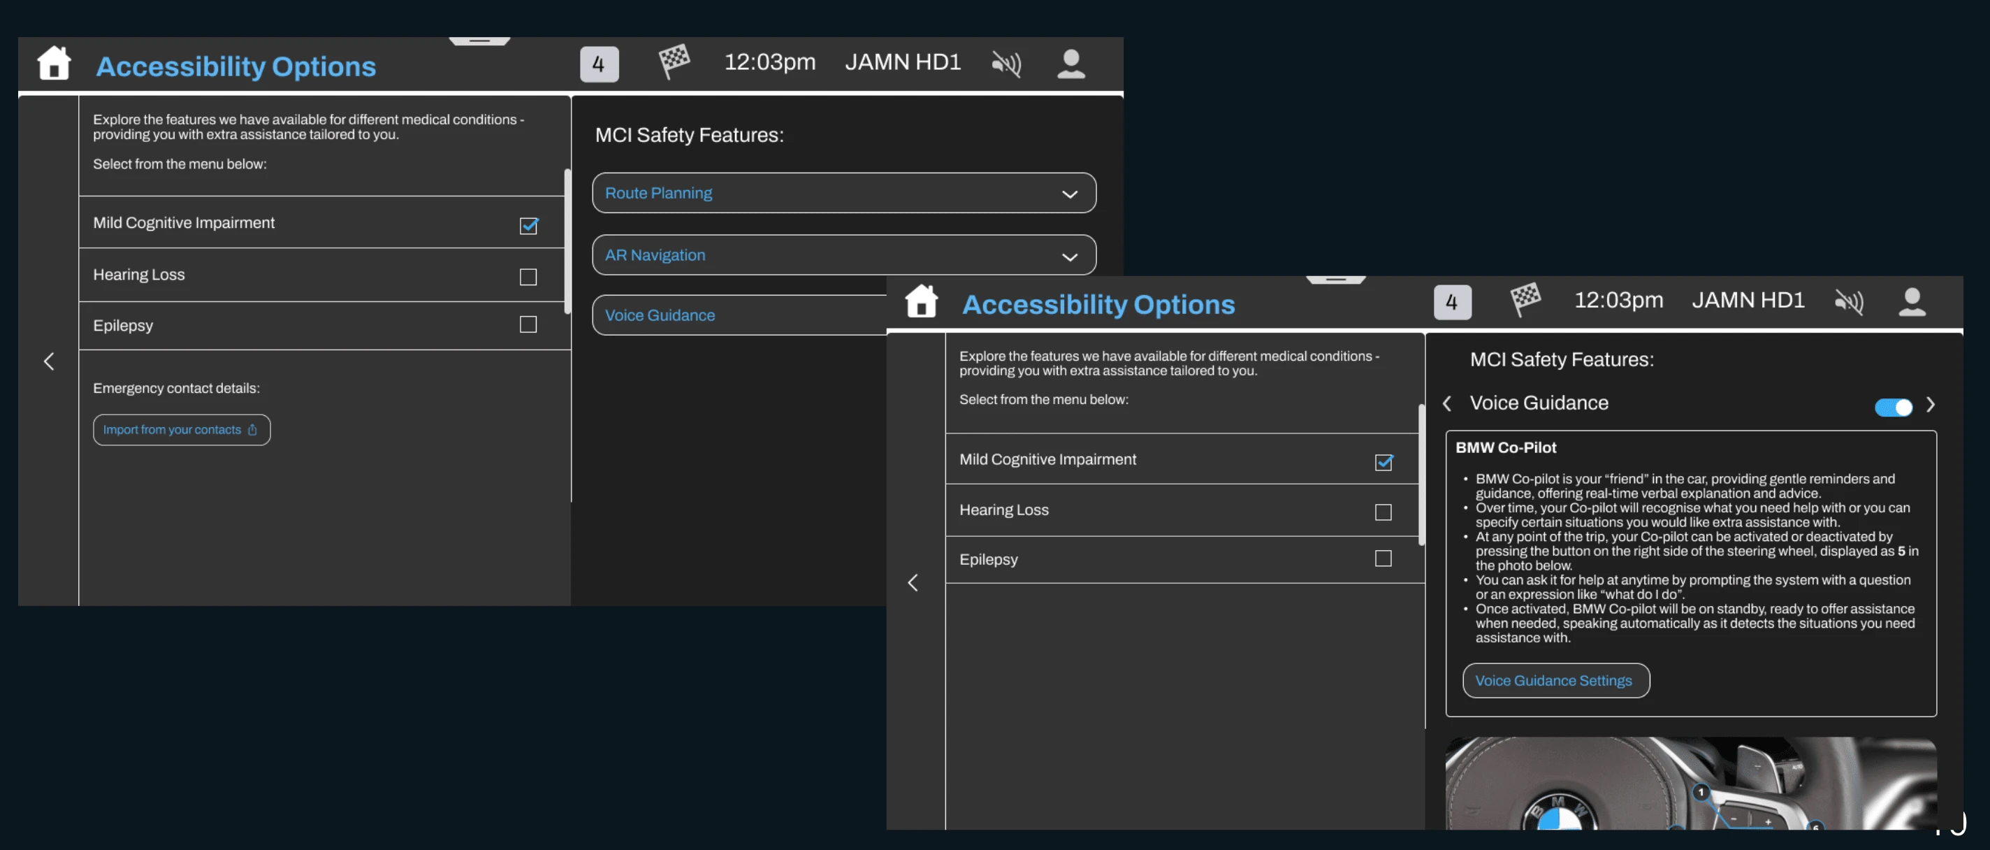
Task: Open the user profile icon in front screen
Action: point(1912,301)
